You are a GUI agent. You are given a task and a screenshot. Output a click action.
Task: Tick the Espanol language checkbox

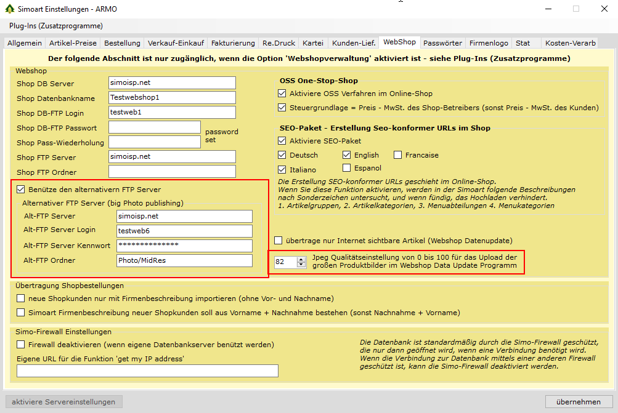point(347,168)
